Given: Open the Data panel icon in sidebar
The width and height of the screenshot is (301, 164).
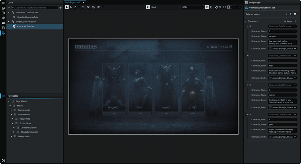Looking at the screenshot, I should tap(3, 33).
